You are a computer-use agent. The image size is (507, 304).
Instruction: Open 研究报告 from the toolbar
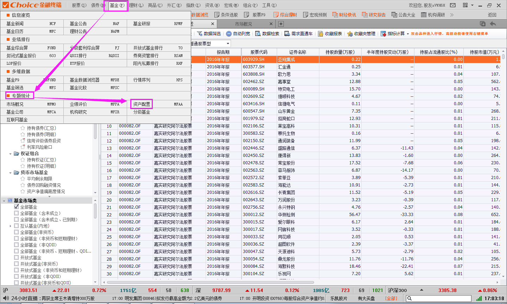pyautogui.click(x=374, y=15)
